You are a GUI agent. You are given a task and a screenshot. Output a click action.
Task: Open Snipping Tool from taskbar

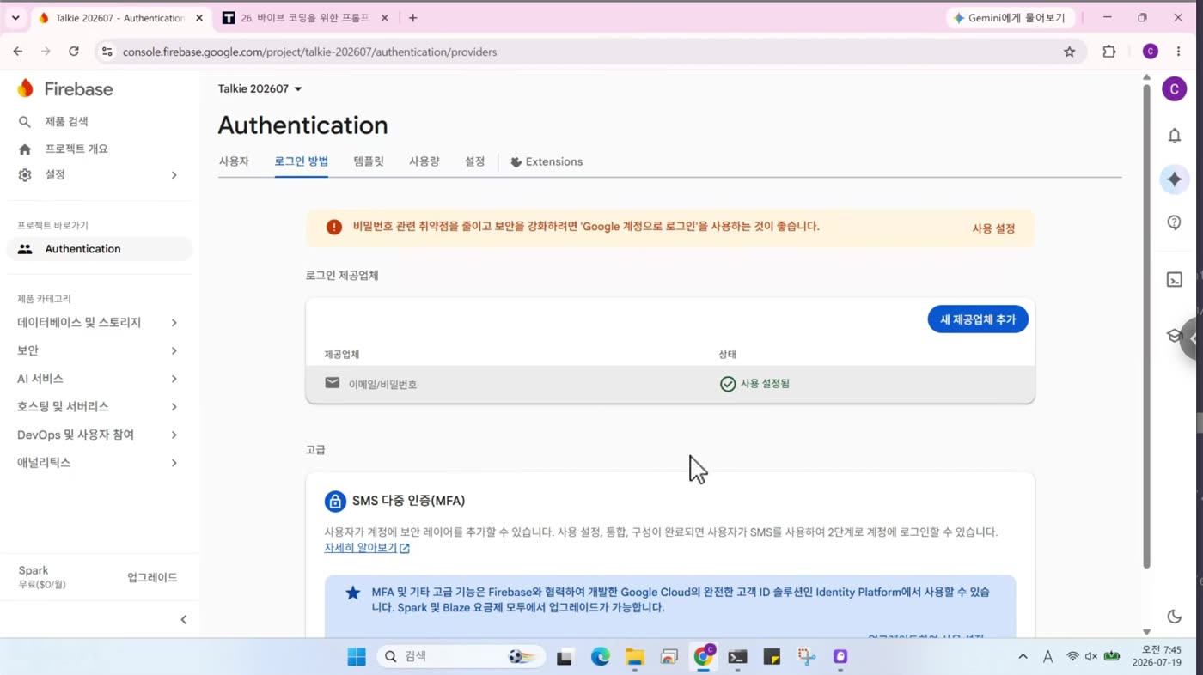pyautogui.click(x=806, y=657)
